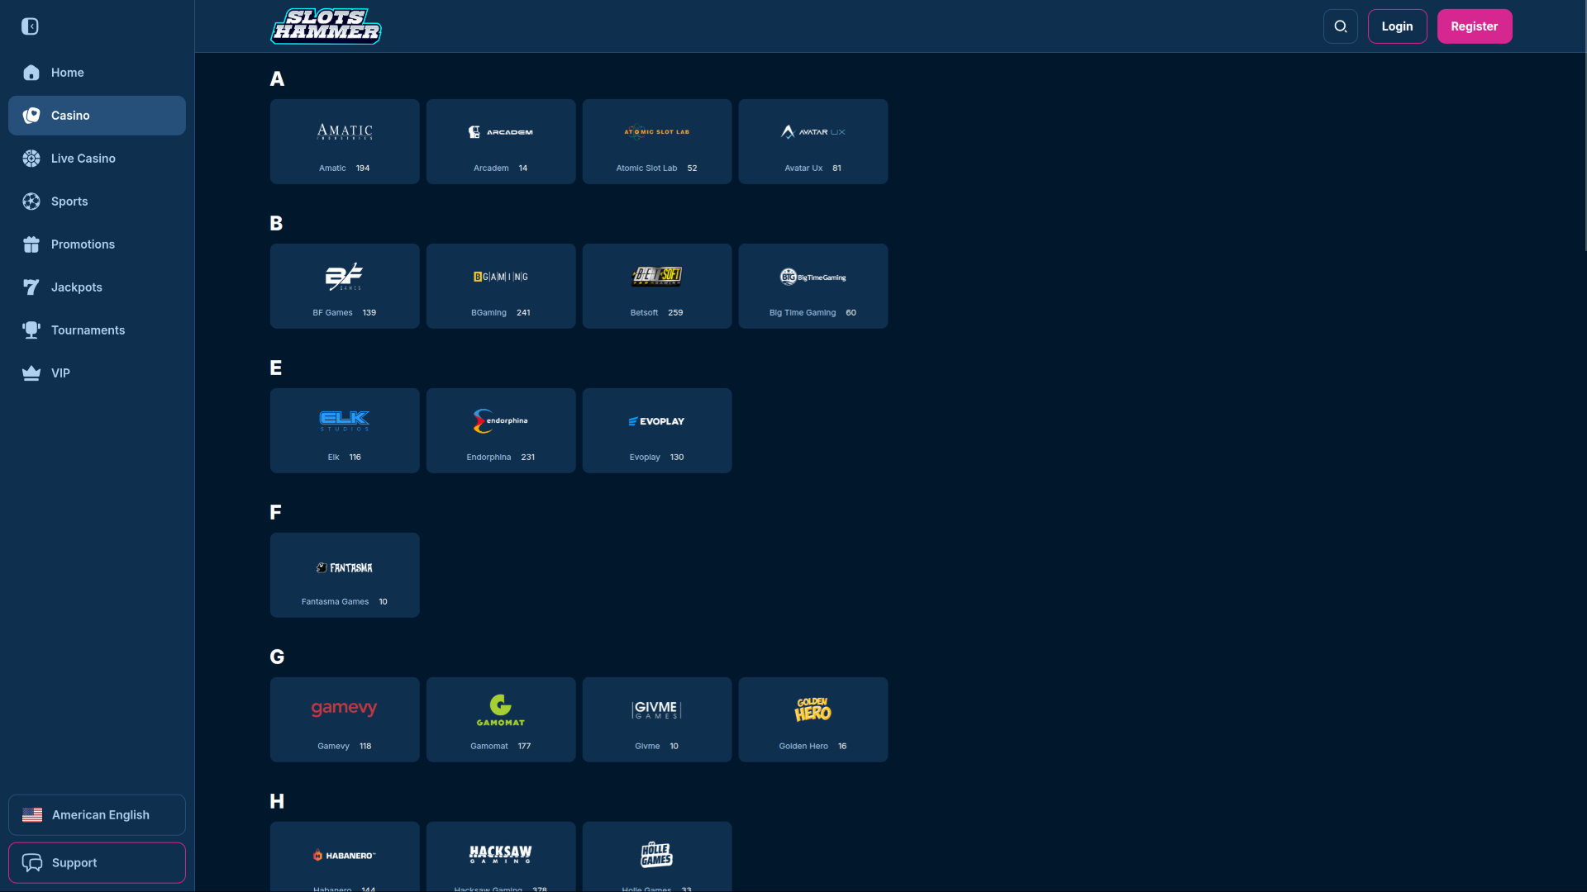
Task: Click the Slots Hammer logo
Action: 326,26
